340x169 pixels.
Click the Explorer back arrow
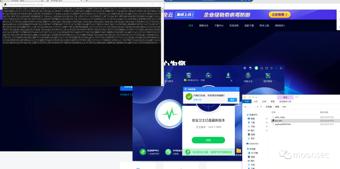[245, 107]
